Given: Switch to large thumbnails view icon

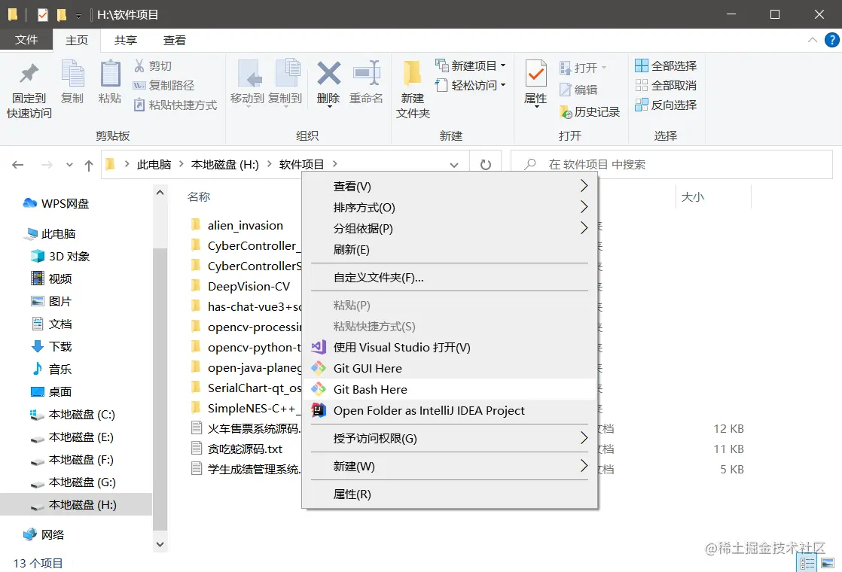Looking at the screenshot, I should (x=828, y=564).
